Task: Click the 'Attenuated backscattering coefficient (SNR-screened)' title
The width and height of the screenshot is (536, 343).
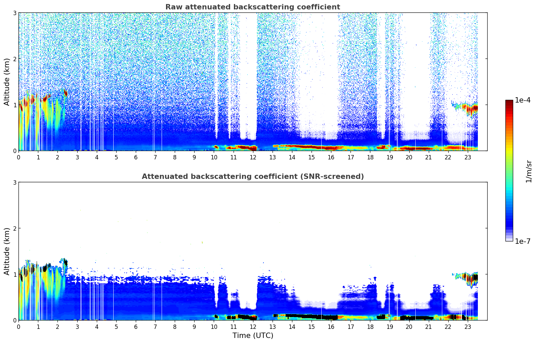Action: (x=253, y=177)
